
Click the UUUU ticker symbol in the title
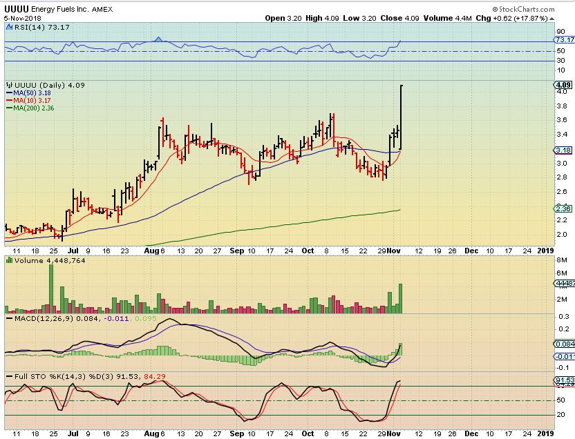pyautogui.click(x=16, y=9)
